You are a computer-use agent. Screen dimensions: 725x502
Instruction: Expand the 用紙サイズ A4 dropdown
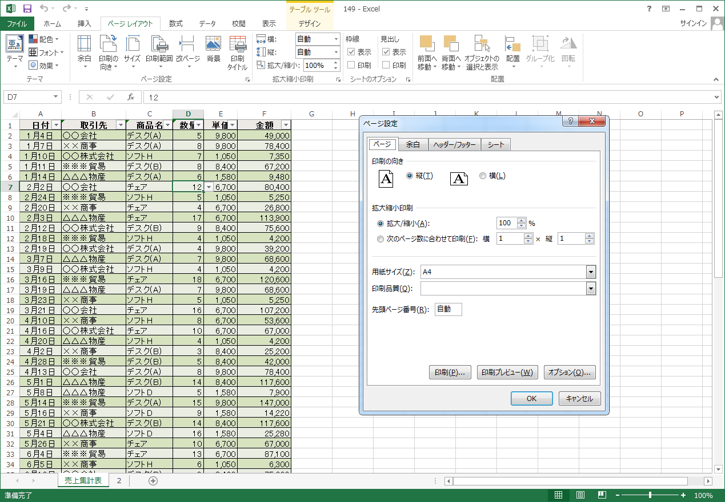tap(591, 272)
